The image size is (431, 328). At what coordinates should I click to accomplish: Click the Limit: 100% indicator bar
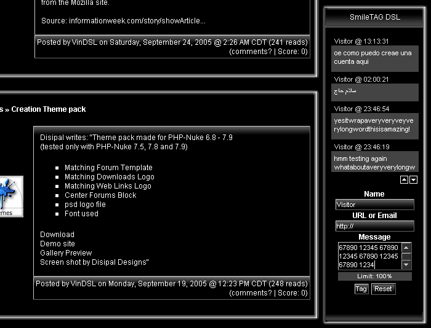(374, 276)
